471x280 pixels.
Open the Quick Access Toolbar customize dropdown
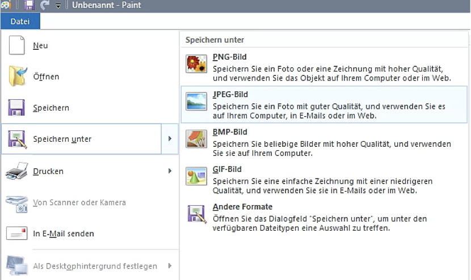coord(59,6)
